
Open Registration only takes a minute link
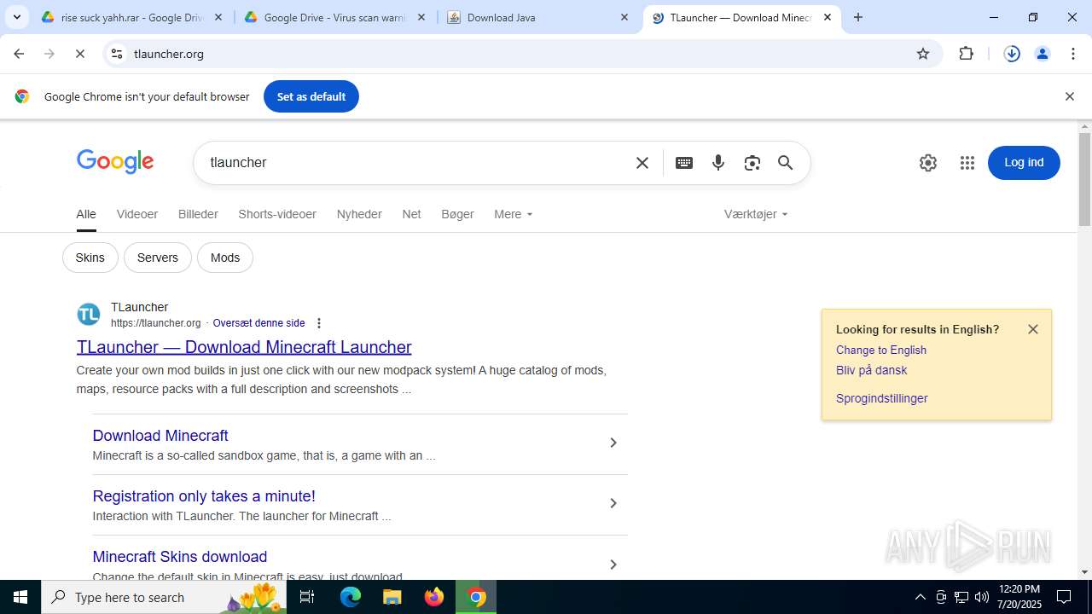(204, 496)
